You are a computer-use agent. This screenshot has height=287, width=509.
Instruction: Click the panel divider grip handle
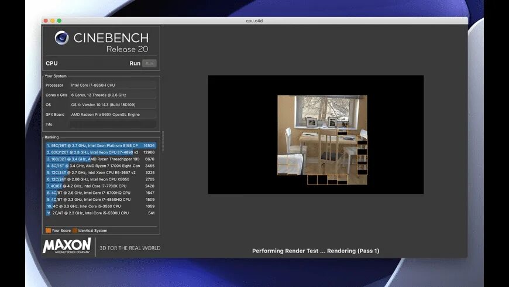pos(163,141)
